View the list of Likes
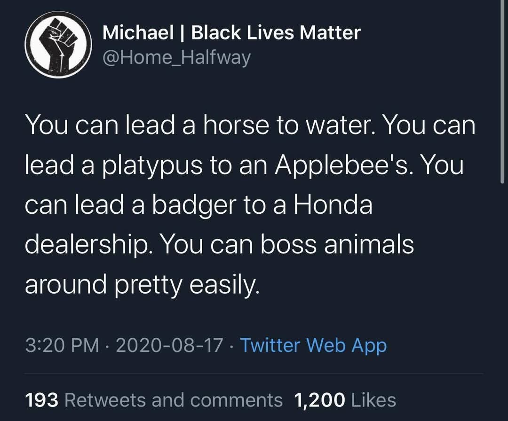This screenshot has width=508, height=421. 374,400
